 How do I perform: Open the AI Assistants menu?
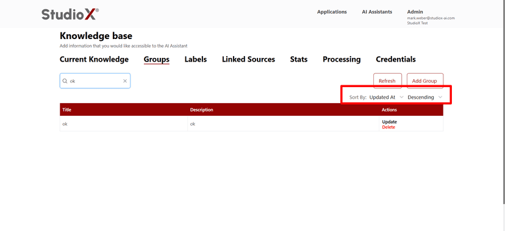[x=377, y=12]
